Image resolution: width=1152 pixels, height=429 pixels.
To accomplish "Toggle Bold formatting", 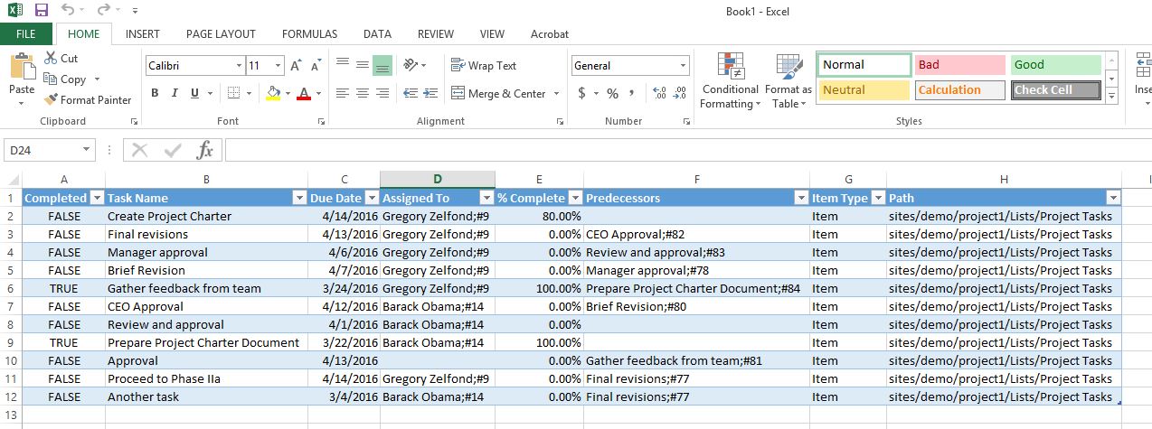I will coord(155,93).
